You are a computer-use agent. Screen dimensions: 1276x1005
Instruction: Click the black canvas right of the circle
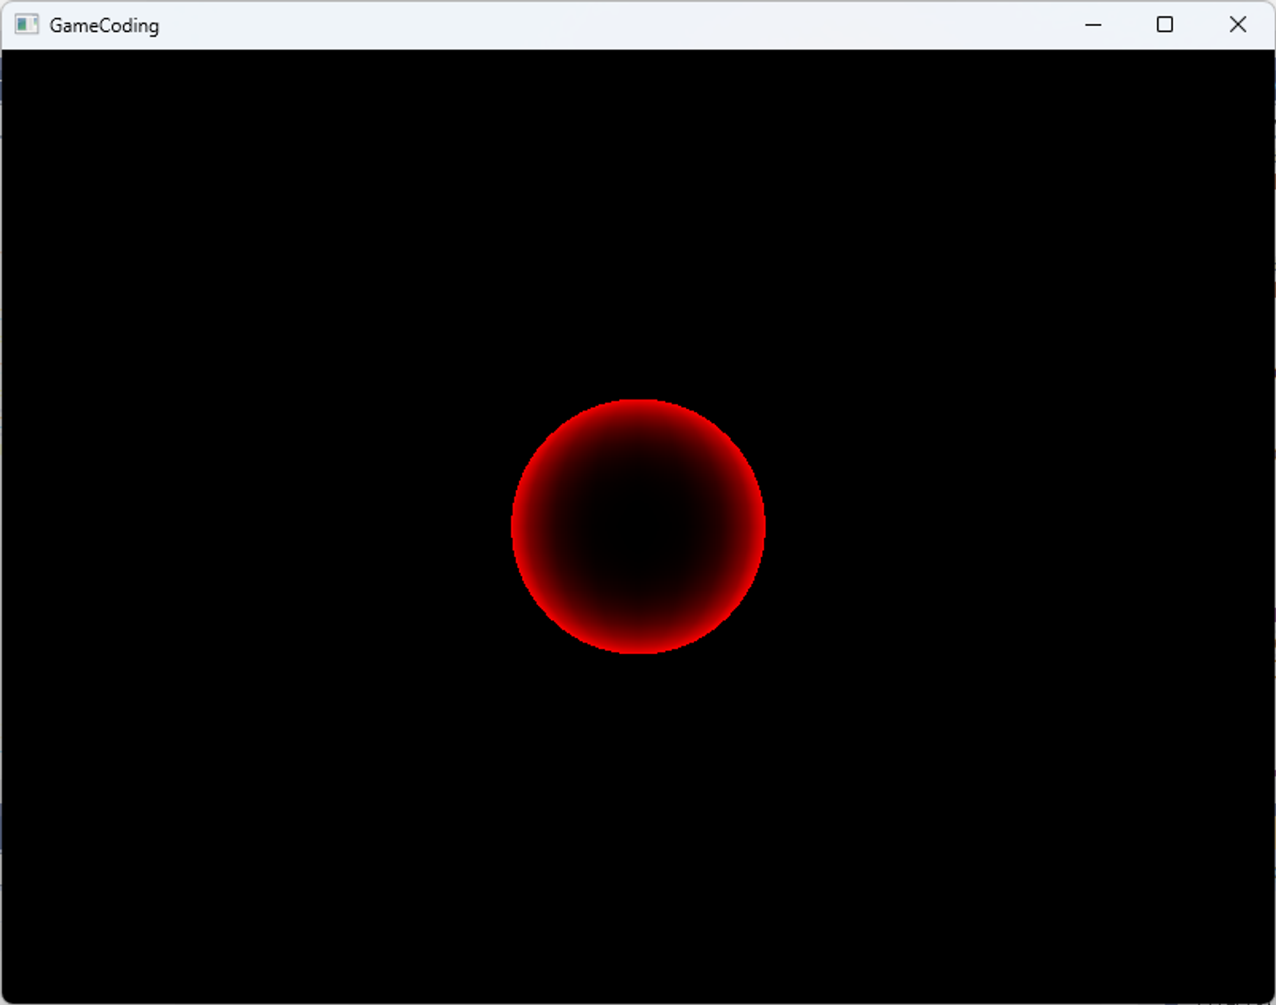tap(1021, 527)
